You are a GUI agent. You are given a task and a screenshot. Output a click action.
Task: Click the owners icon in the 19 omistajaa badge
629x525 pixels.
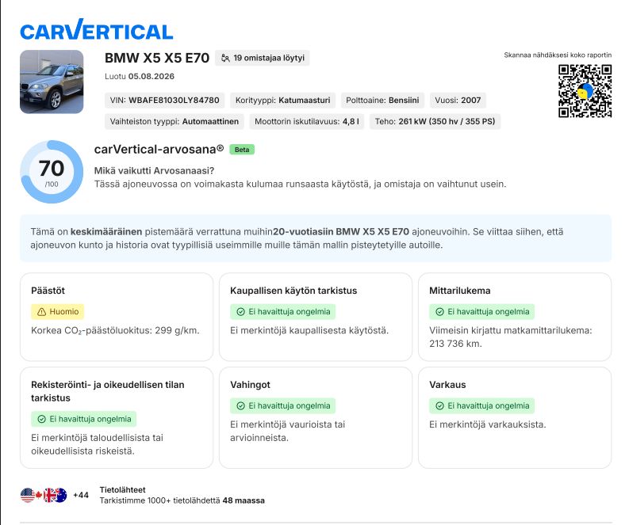pos(225,58)
